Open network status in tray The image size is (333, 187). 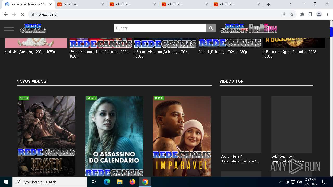(x=293, y=182)
